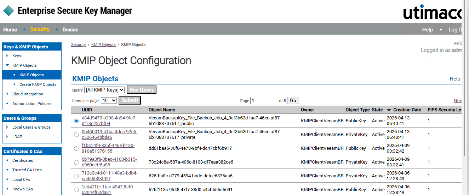The height and width of the screenshot is (195, 469).
Task: Click LDAP in the sidebar
Action: [17, 137]
